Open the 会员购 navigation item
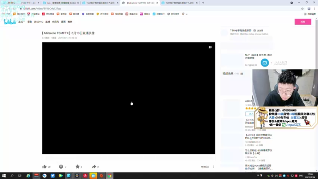This screenshot has width=318, height=179. click(x=55, y=22)
